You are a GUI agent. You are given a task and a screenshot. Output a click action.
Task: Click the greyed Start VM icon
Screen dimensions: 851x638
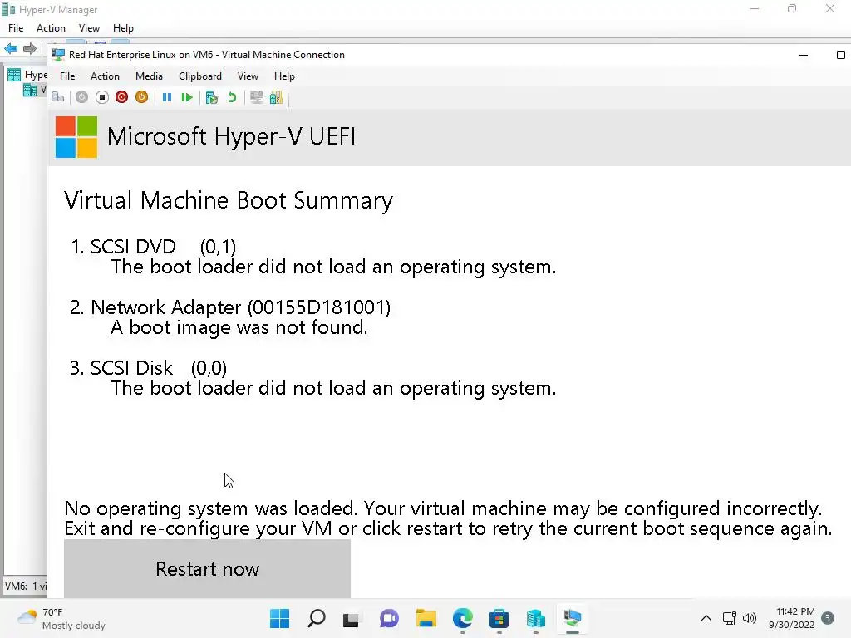pos(81,97)
